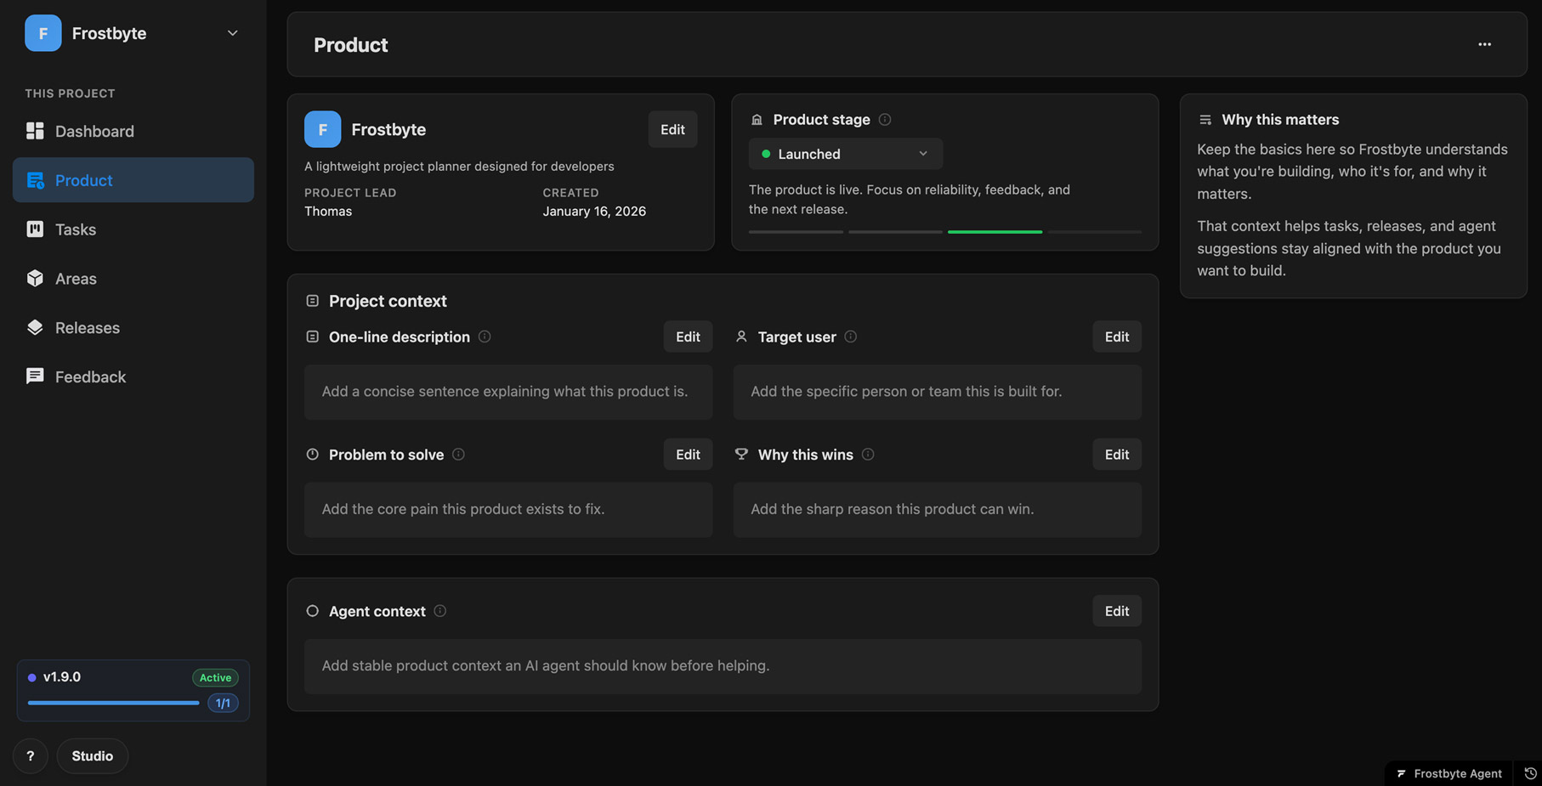The height and width of the screenshot is (786, 1542).
Task: Click the Active status badge
Action: pos(215,677)
